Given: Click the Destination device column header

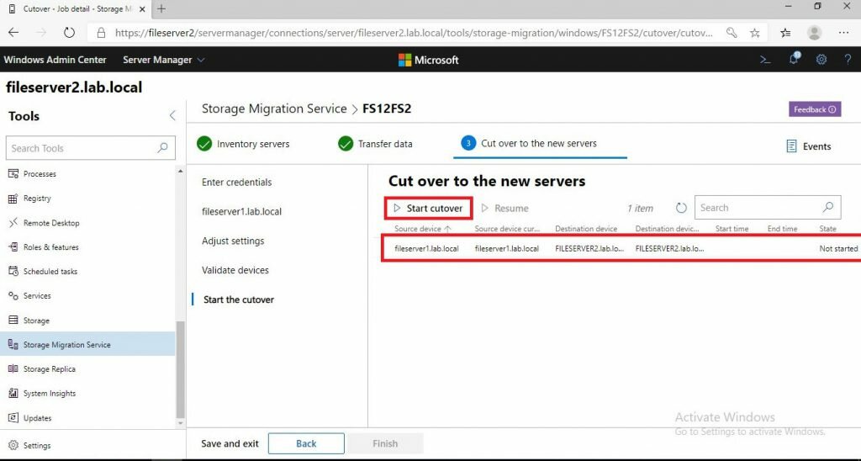Looking at the screenshot, I should [x=586, y=229].
